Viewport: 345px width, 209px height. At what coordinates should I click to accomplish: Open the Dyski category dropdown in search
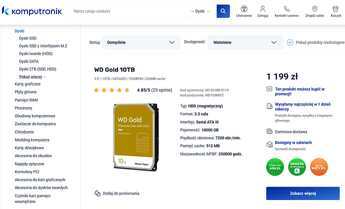click(200, 11)
